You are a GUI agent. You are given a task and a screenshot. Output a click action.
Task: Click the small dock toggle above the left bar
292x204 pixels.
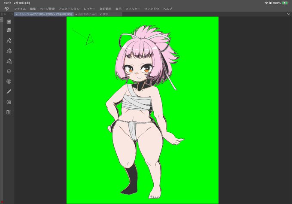click(1, 20)
